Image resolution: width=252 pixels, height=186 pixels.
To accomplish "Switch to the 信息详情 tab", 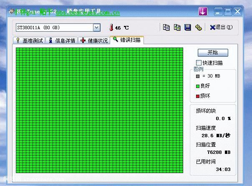I will pos(62,40).
